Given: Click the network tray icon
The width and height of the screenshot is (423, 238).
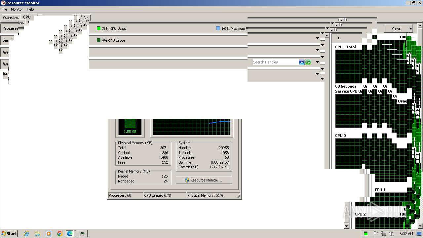Looking at the screenshot, I should [x=384, y=234].
